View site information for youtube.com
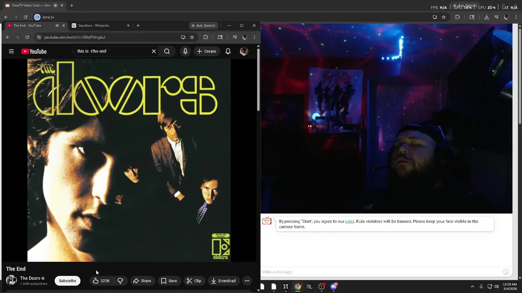Image resolution: width=522 pixels, height=293 pixels. pos(39,37)
